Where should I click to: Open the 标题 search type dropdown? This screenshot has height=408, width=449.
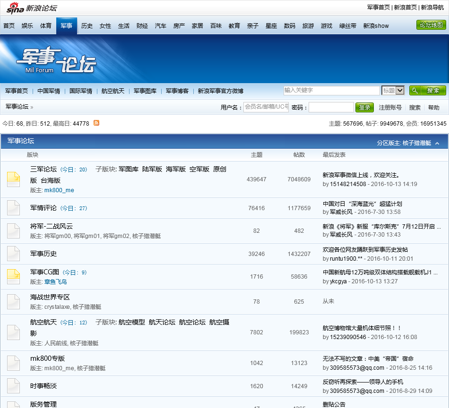[x=394, y=90]
